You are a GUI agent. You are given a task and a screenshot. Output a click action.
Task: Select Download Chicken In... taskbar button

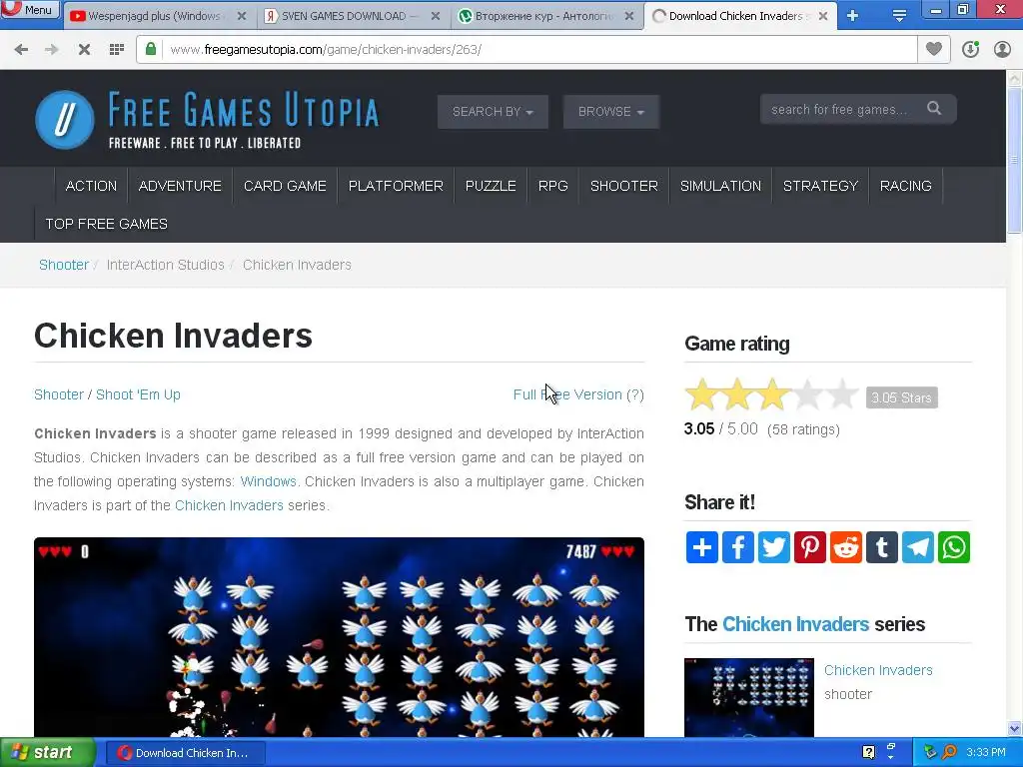(x=185, y=753)
